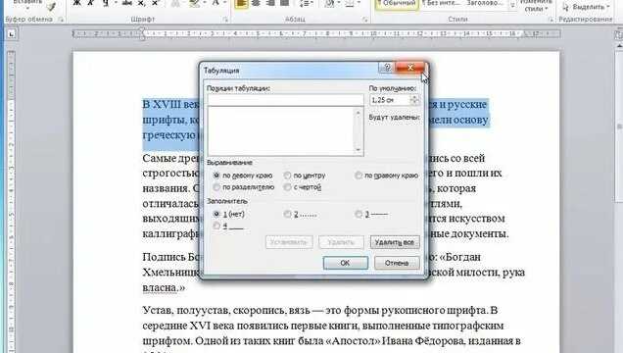Click the text highlight color icon
Screen dimensions: 623x353
(195, 3)
